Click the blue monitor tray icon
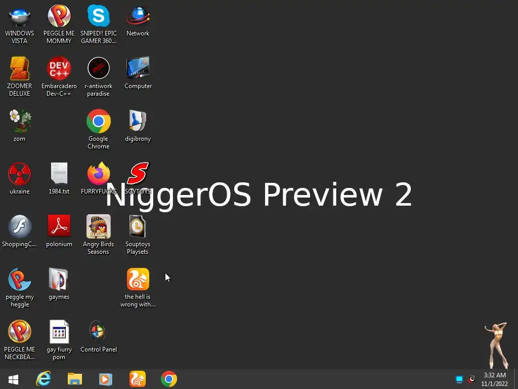 pos(459,379)
